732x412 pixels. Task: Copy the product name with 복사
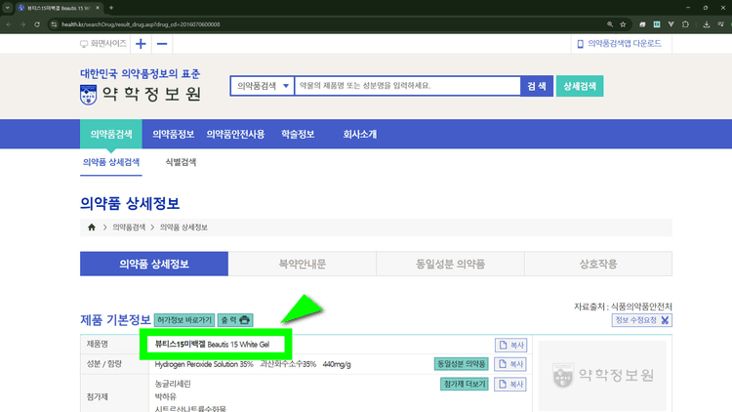(512, 345)
